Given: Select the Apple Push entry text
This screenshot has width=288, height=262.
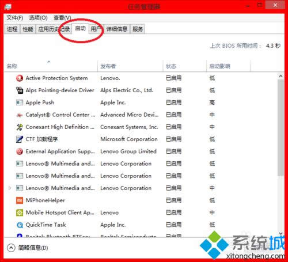Looking at the screenshot, I should pos(40,102).
